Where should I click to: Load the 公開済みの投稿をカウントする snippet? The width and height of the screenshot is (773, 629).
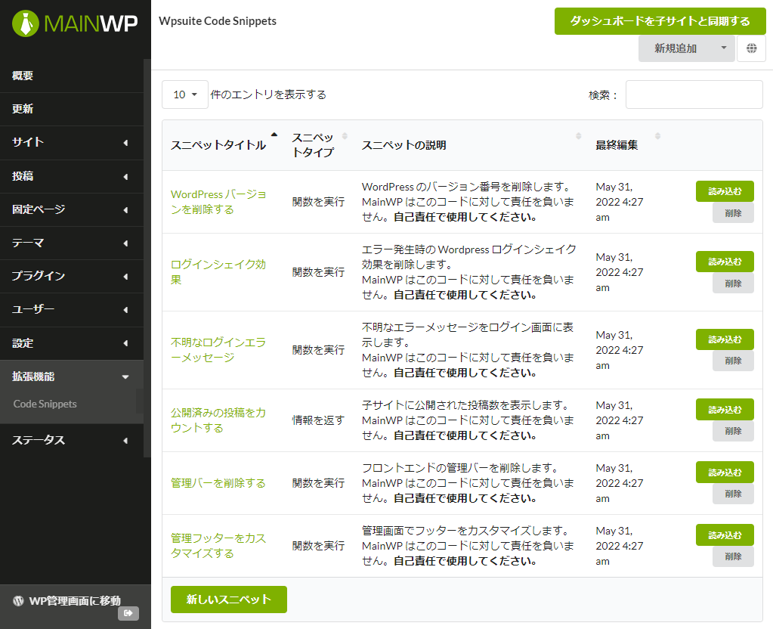(x=725, y=410)
